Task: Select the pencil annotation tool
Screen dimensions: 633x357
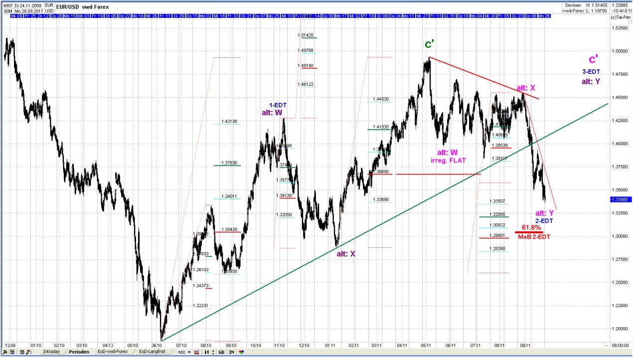Action: pos(27,352)
